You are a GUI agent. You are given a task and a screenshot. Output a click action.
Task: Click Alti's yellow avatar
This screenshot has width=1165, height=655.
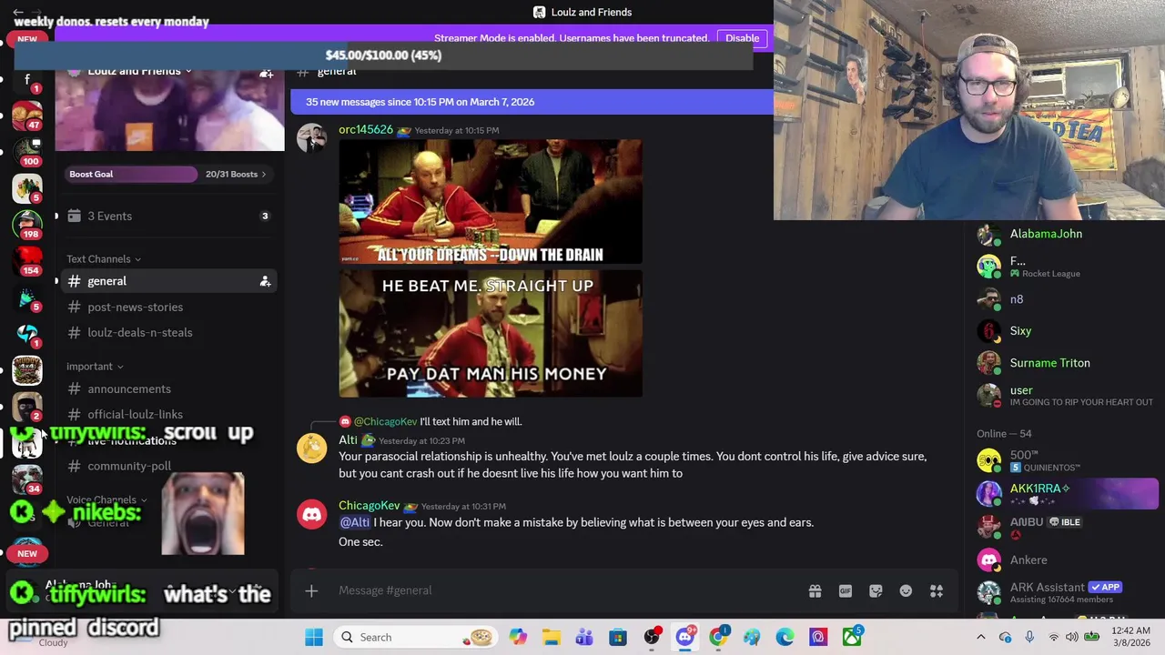click(x=311, y=448)
